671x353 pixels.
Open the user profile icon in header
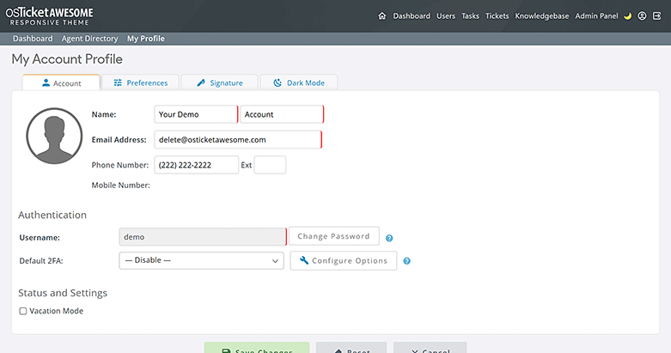(x=642, y=15)
